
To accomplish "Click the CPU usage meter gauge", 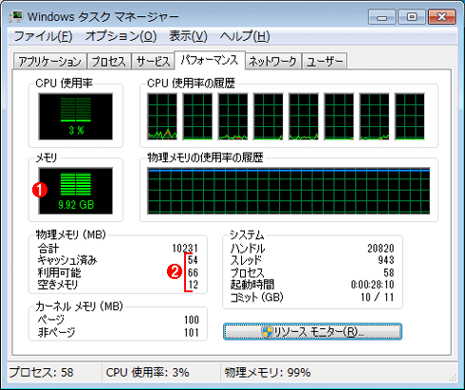I will pyautogui.click(x=76, y=117).
